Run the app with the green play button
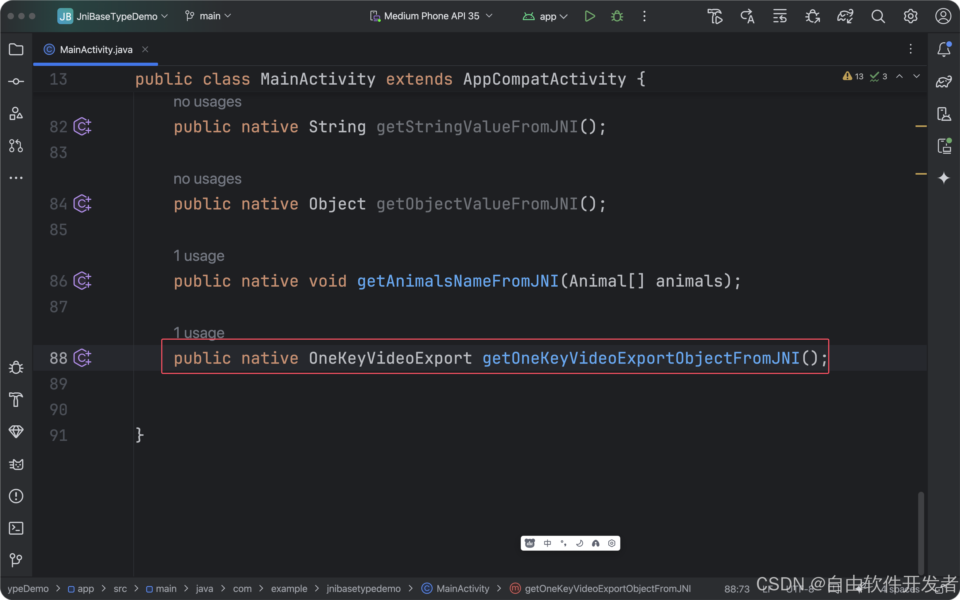This screenshot has height=600, width=960. pyautogui.click(x=590, y=16)
